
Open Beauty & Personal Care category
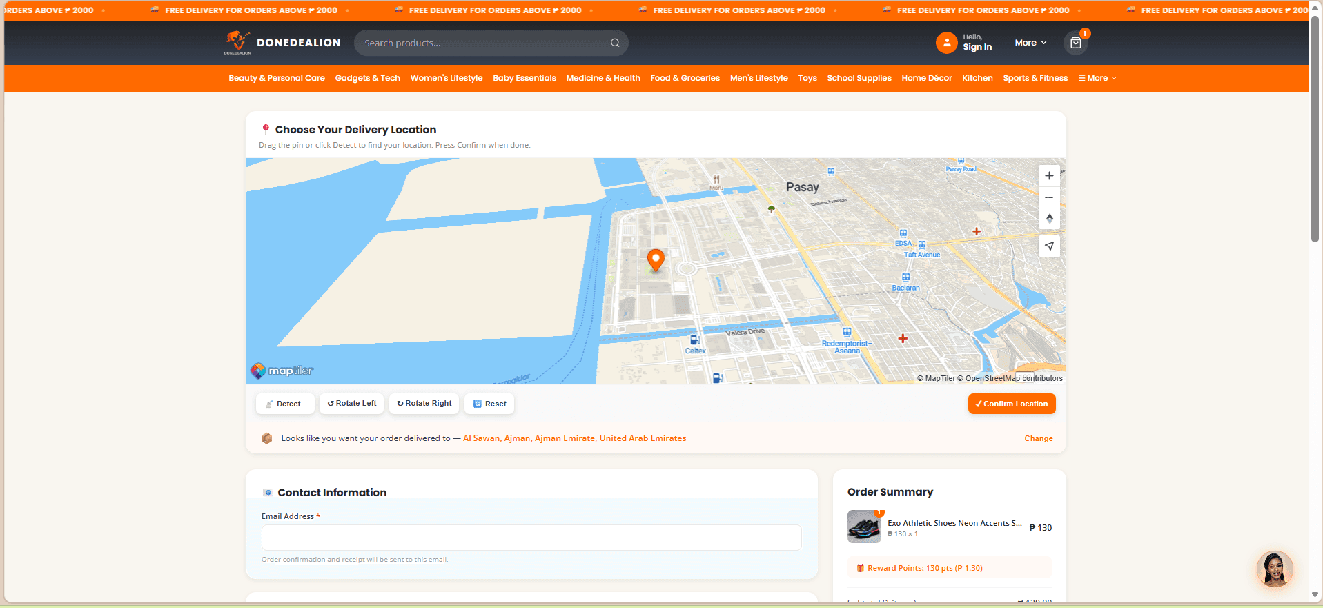(x=277, y=78)
